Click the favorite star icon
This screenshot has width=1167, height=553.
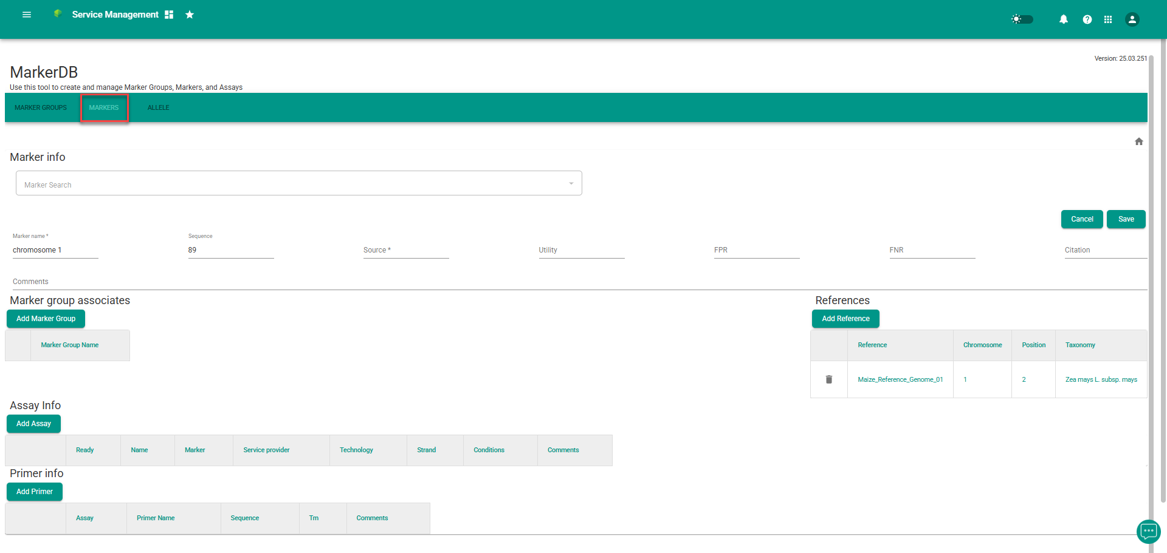click(190, 15)
